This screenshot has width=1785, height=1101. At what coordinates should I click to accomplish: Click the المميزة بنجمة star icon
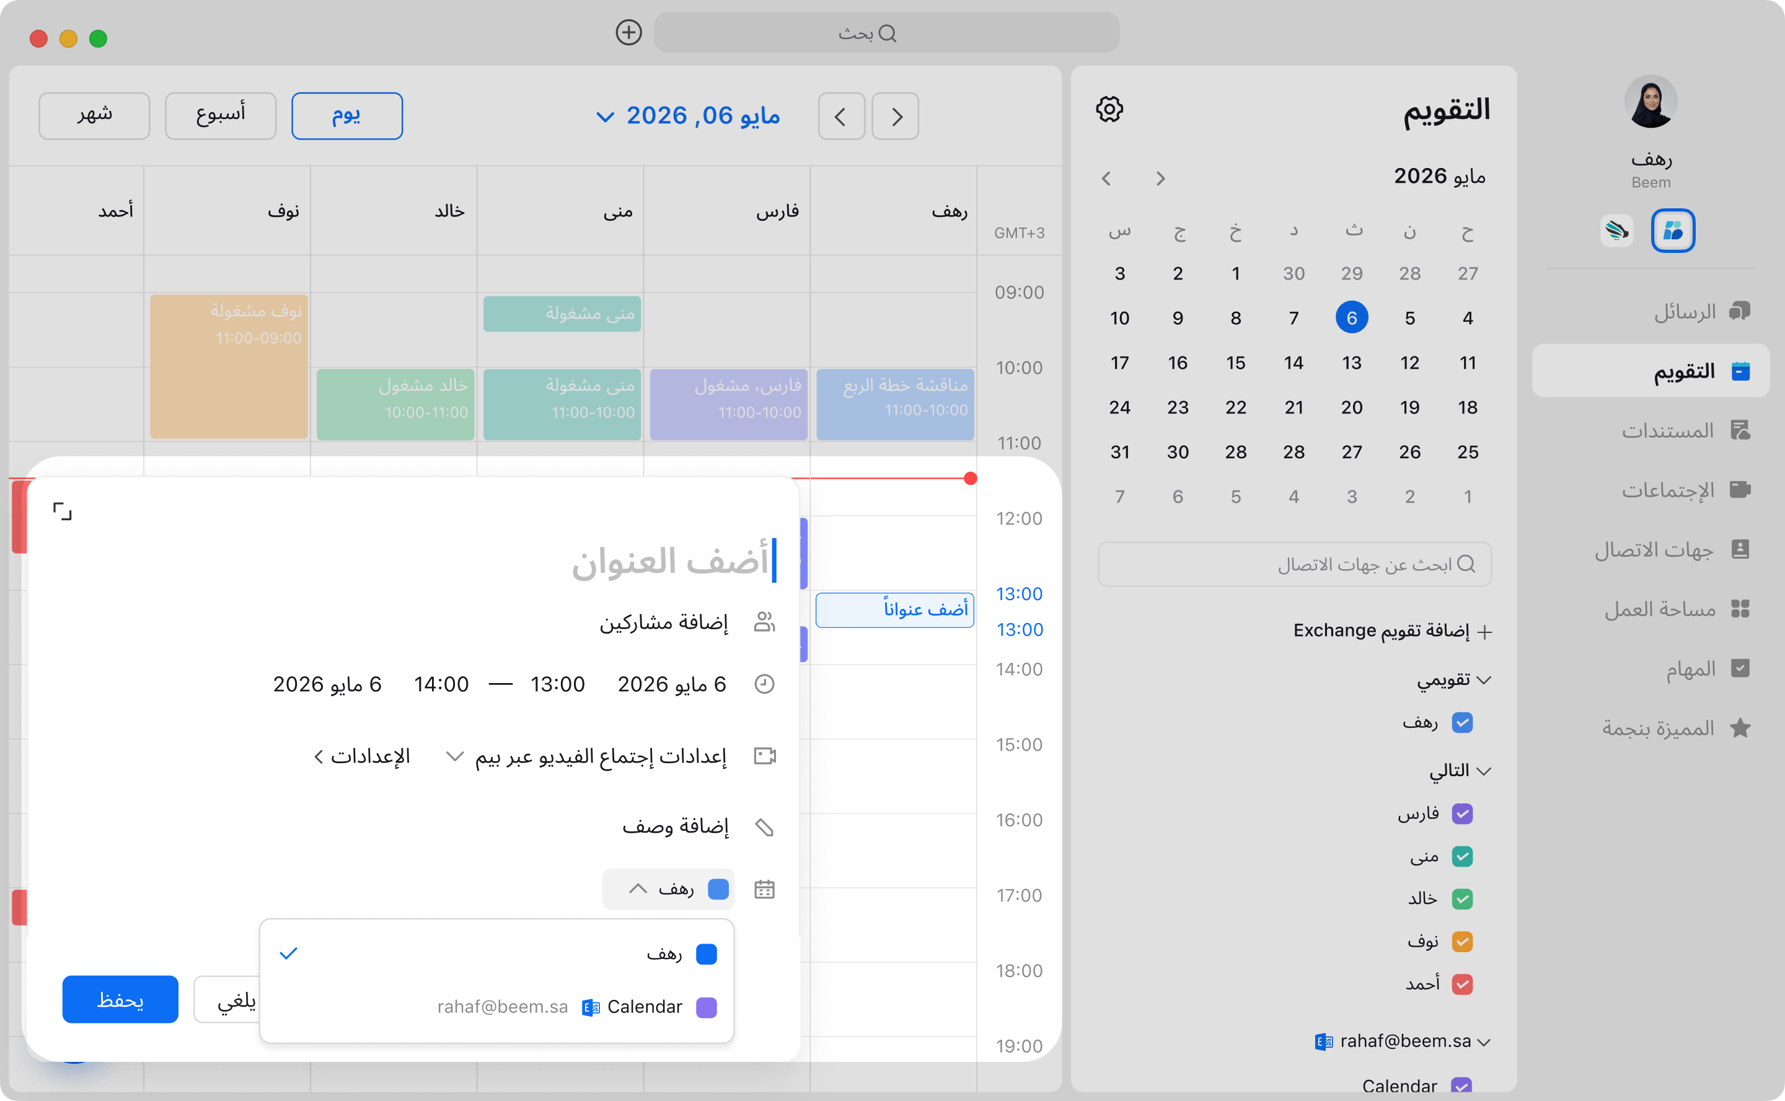coord(1739,727)
